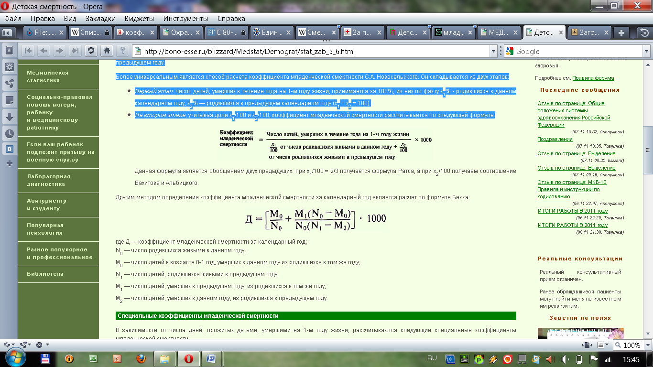Open the Закладки menu
This screenshot has height=367, width=653.
[x=100, y=19]
